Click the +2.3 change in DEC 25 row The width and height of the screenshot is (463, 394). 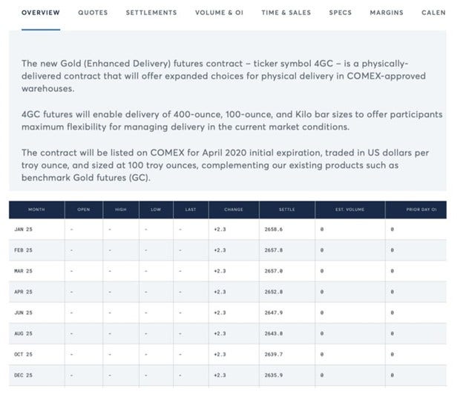coord(220,375)
